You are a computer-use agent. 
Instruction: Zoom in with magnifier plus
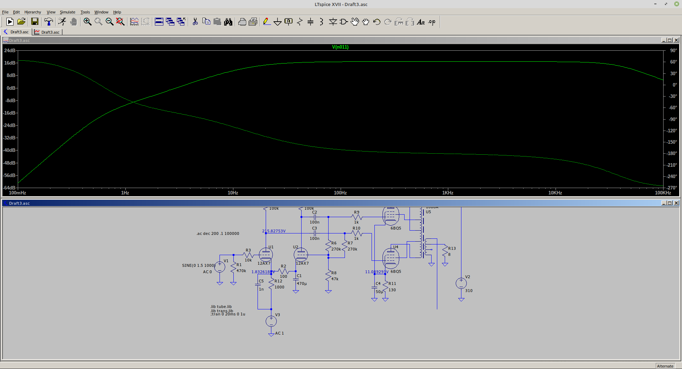click(87, 22)
